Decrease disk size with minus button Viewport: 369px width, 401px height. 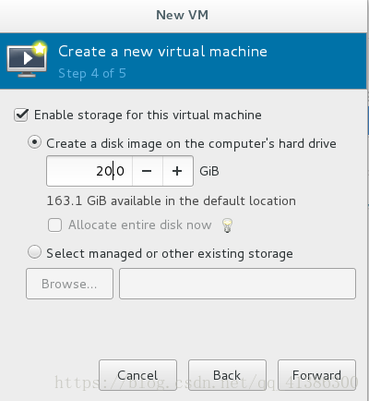click(x=147, y=171)
